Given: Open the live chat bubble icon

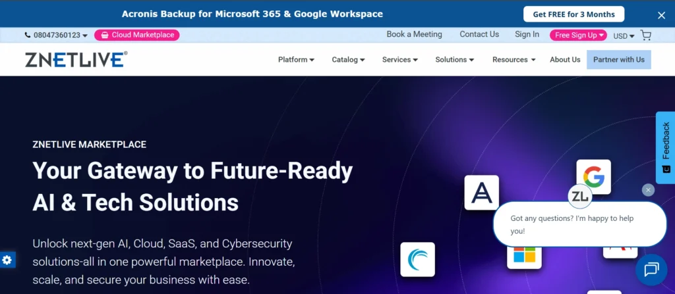Looking at the screenshot, I should click(x=651, y=270).
